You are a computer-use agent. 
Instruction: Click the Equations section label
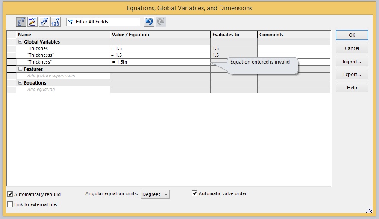coord(35,83)
